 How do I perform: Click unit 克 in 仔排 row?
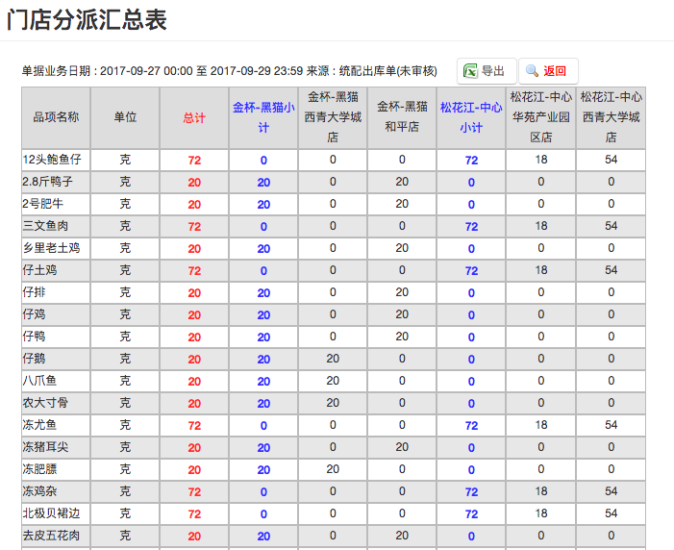coord(125,292)
